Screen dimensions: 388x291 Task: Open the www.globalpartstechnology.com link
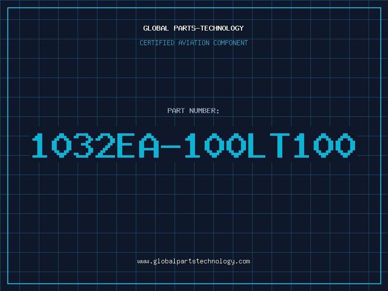click(x=194, y=261)
